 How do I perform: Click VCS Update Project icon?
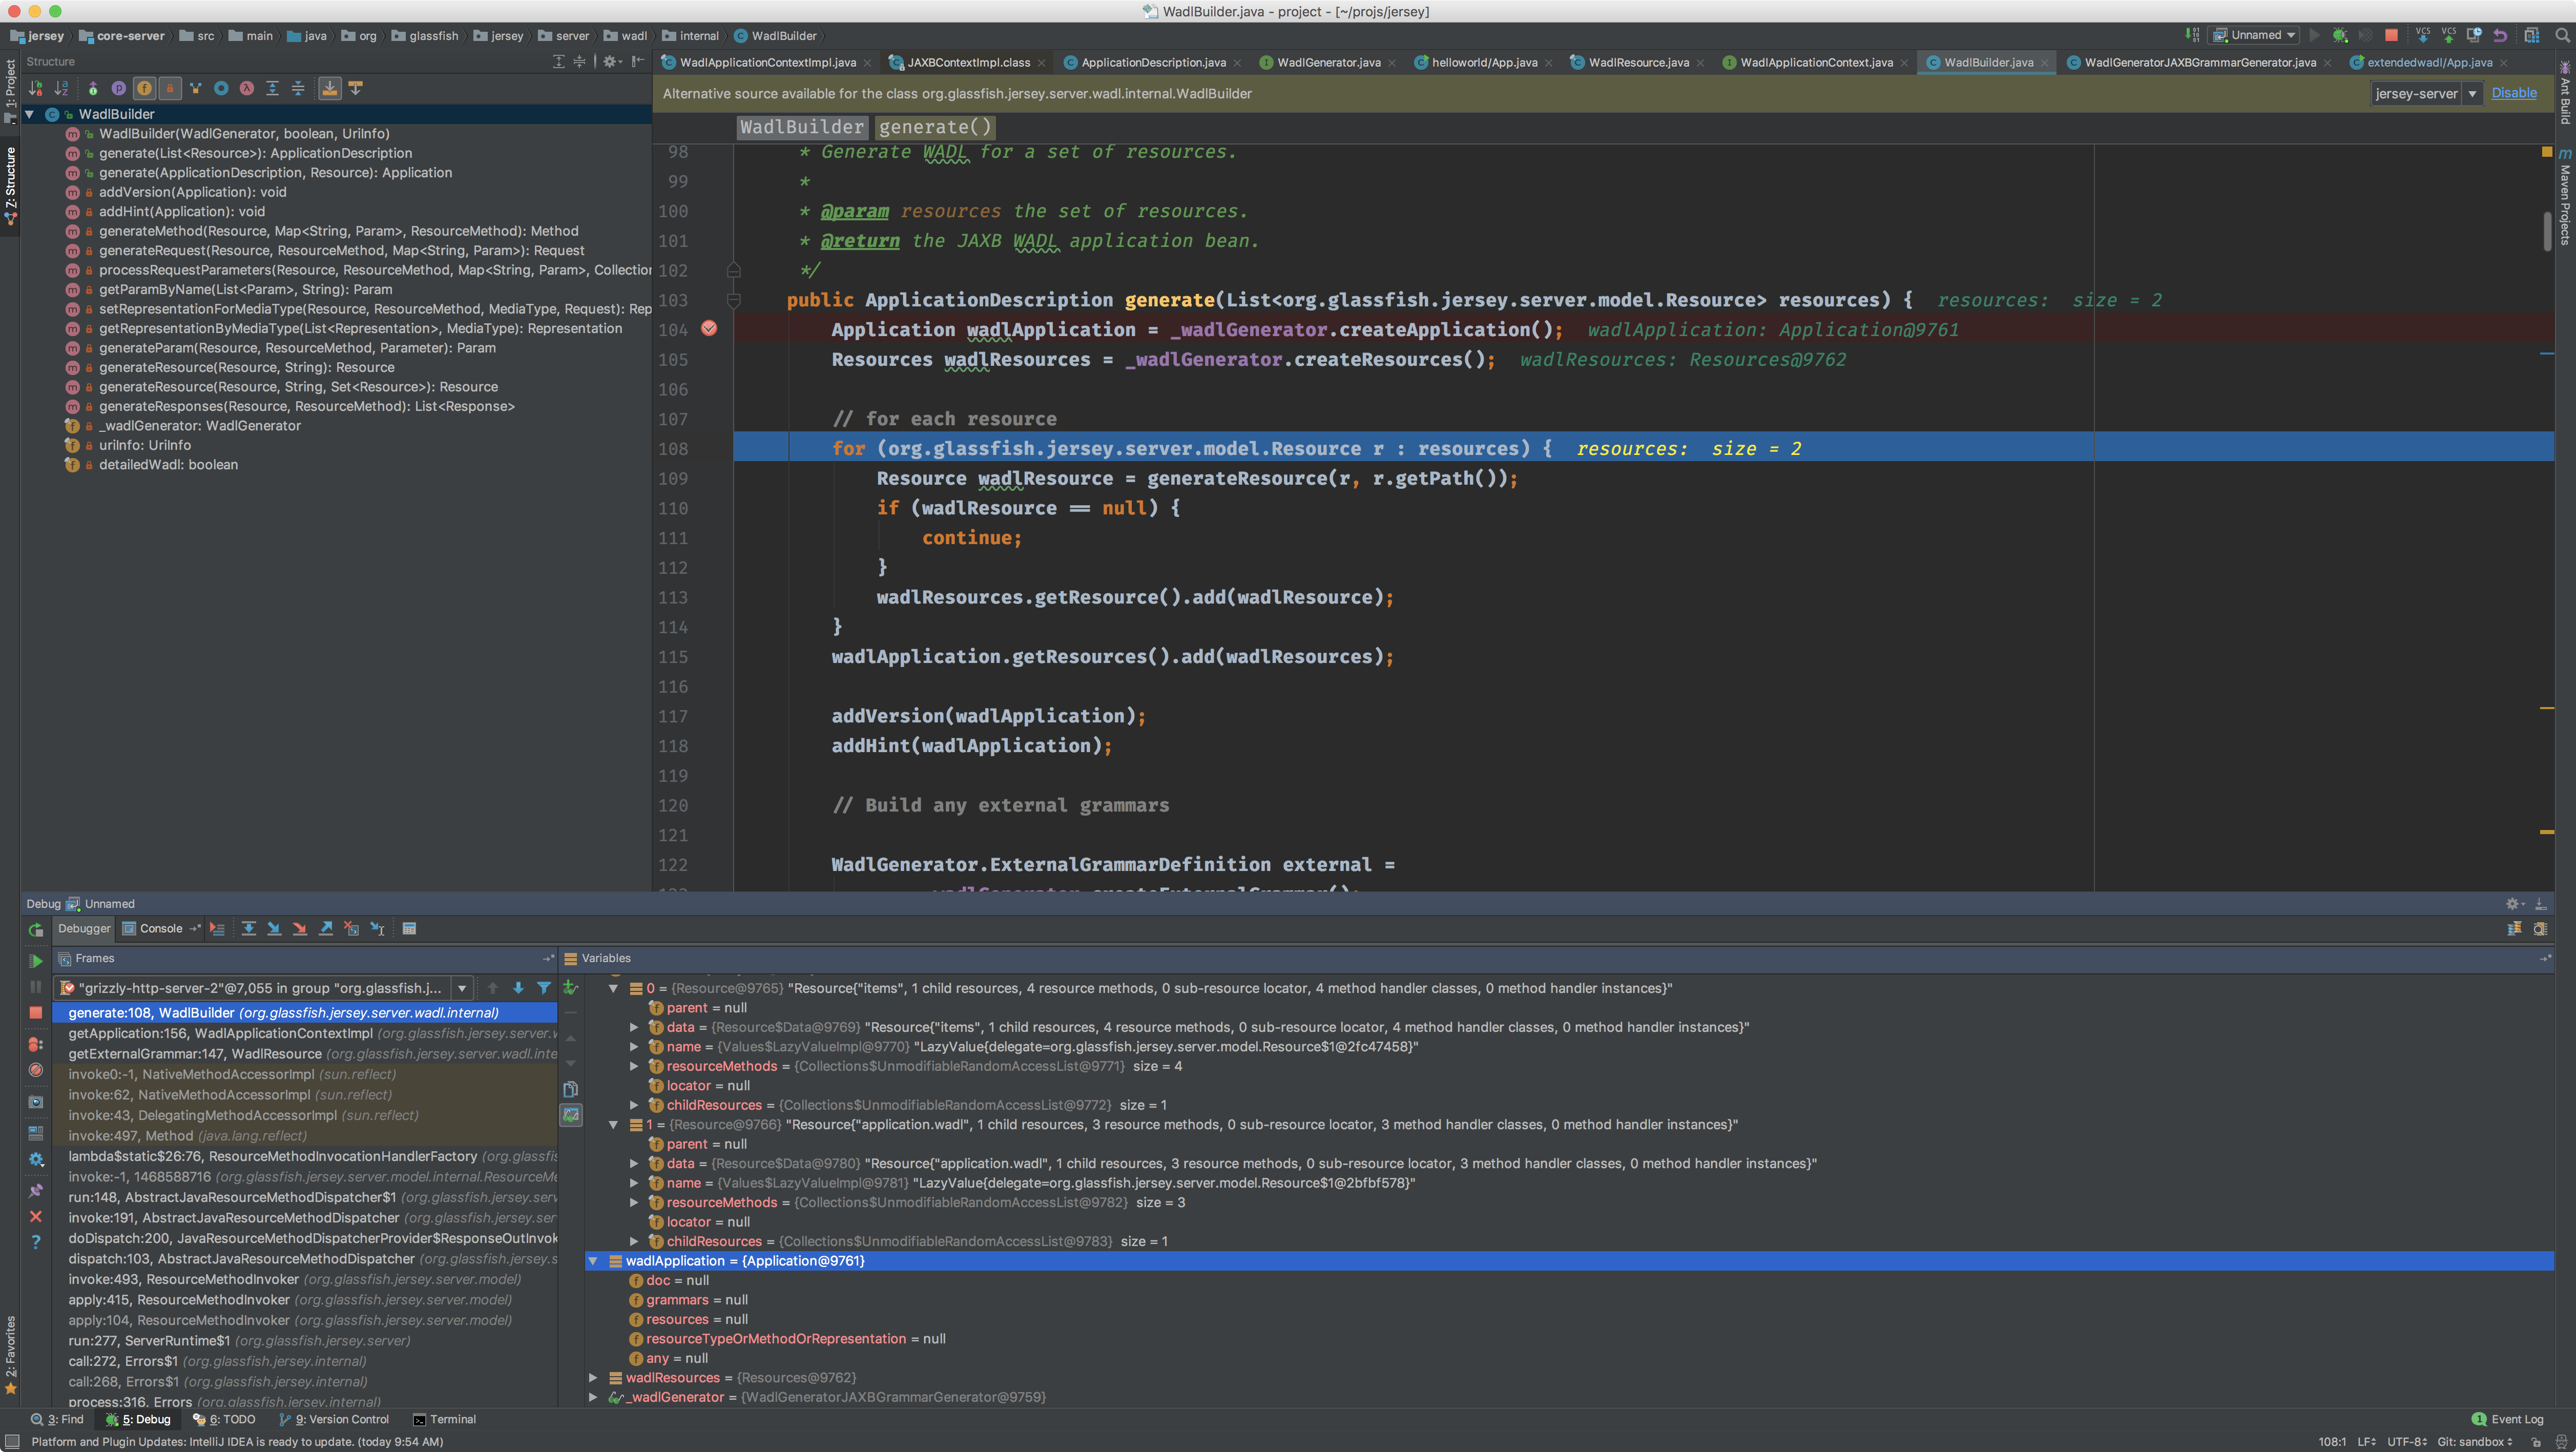(2422, 35)
